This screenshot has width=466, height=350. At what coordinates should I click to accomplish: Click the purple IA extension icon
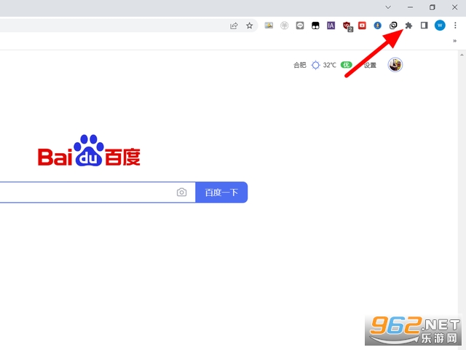[331, 26]
